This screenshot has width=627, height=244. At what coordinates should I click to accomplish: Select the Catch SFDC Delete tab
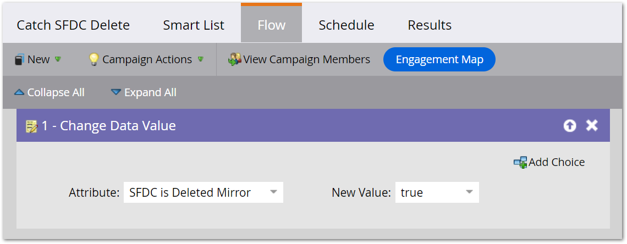(73, 25)
